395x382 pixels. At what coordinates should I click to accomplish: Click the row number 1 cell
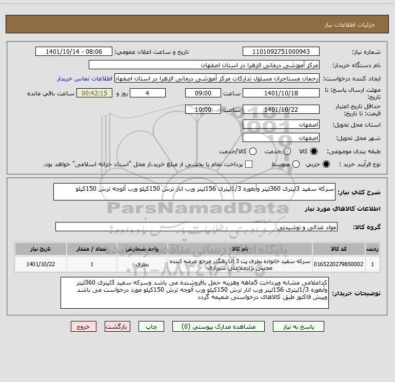point(372,264)
